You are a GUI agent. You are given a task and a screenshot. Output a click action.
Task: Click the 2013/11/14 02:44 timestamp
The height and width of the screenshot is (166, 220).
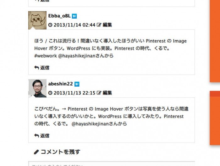(x=74, y=25)
